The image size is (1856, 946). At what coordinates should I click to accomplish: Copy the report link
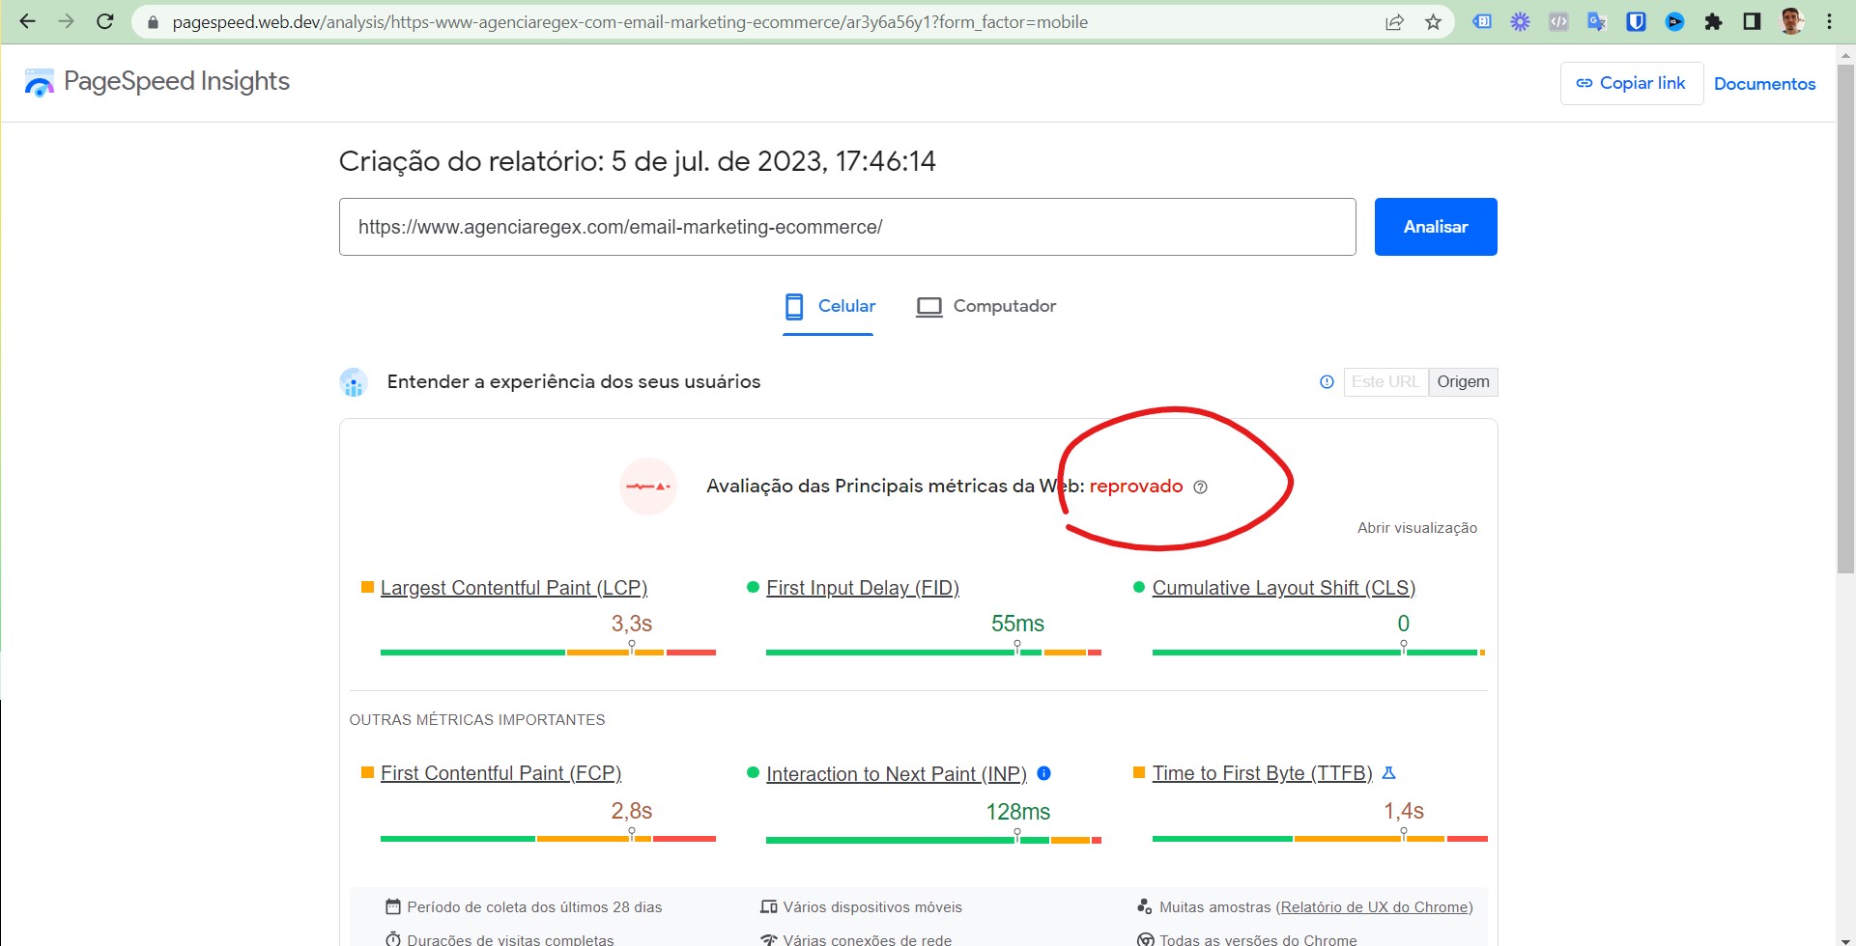tap(1631, 84)
